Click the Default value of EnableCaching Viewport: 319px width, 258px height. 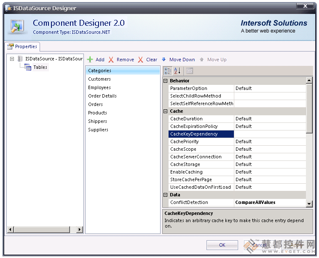pos(270,172)
